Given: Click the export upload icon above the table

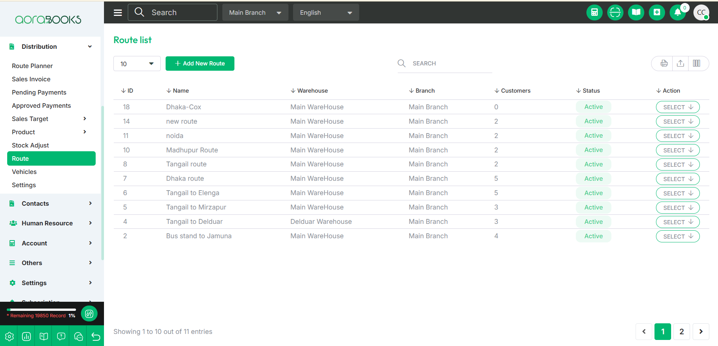Looking at the screenshot, I should tap(680, 64).
